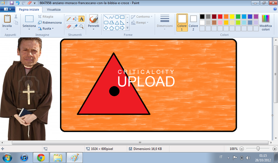
Task: Click the Cut scissors icon
Action: point(16,17)
